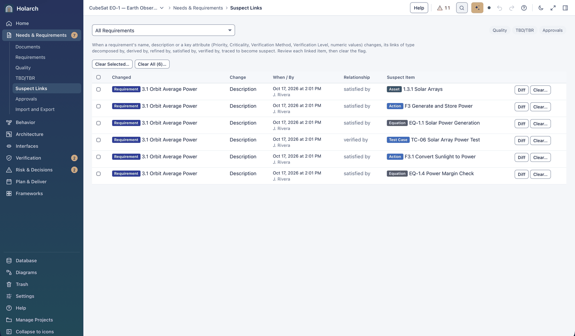Open Database in sidebar
This screenshot has width=575, height=336.
[x=42, y=261]
